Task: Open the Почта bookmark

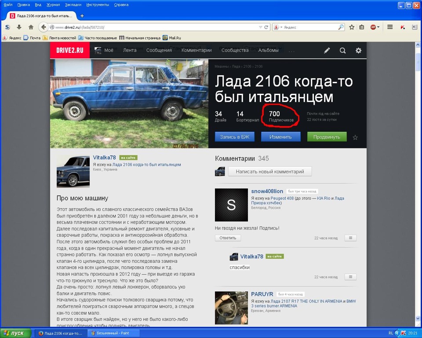Action: 32,38
